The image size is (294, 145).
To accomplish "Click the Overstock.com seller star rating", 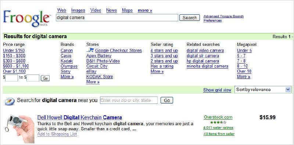I will point(218,123).
